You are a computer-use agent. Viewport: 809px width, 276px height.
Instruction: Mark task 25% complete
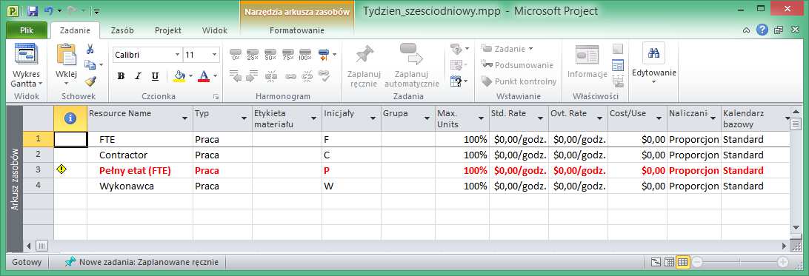pos(253,54)
